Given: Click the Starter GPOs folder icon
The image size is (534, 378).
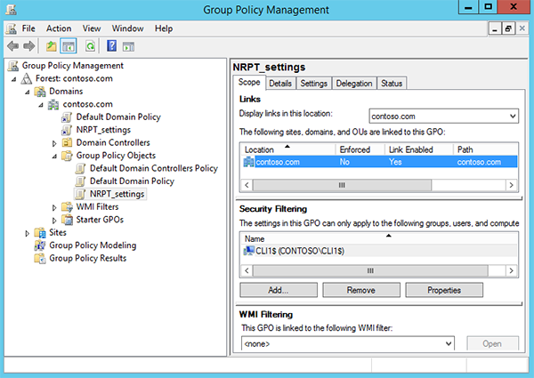Looking at the screenshot, I should pos(67,221).
